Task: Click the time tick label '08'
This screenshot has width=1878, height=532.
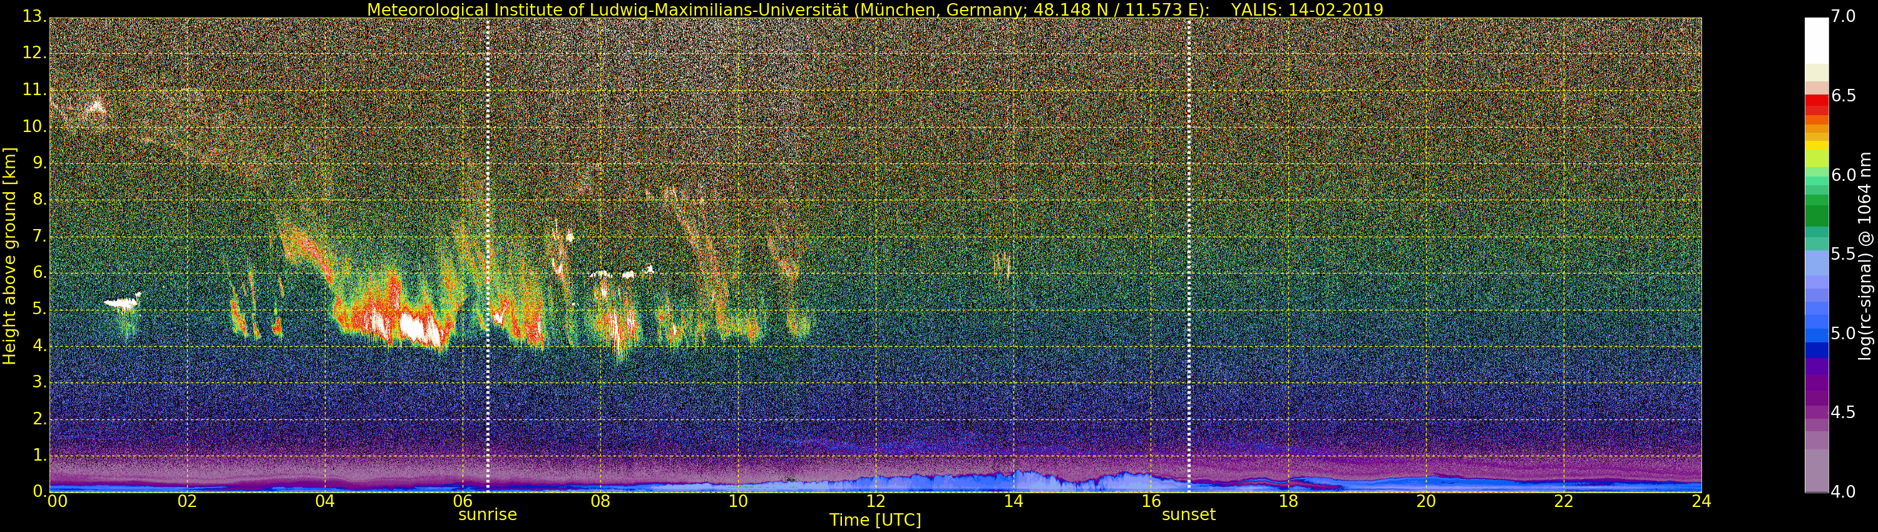Action: 600,501
